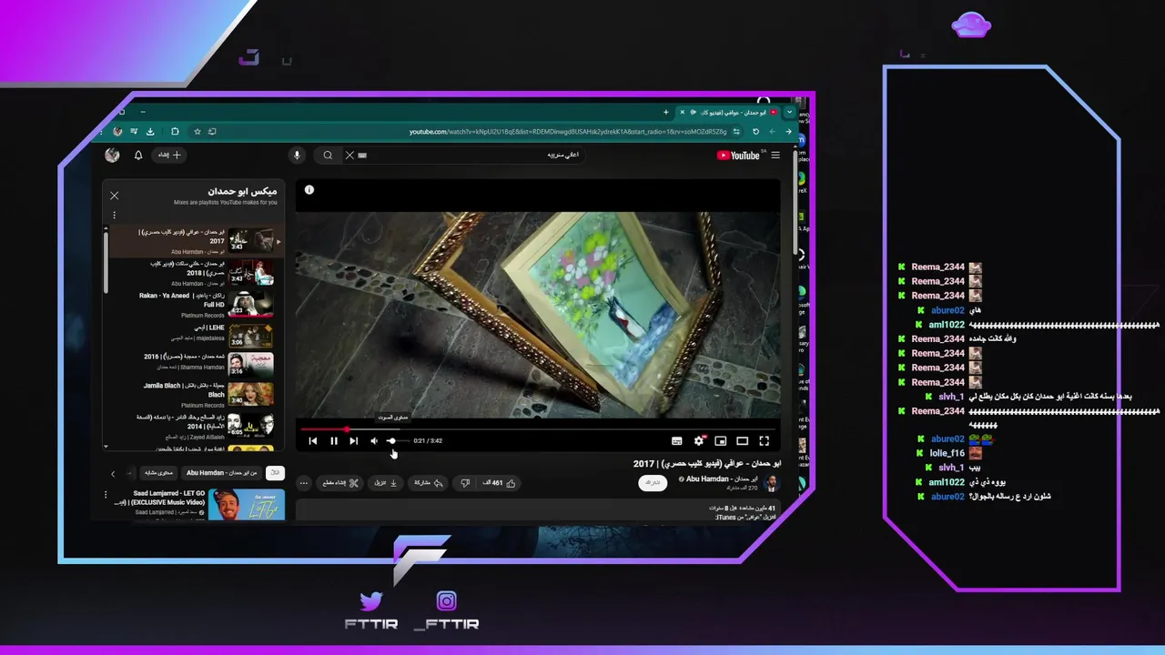Download the video via تنزيل

(x=387, y=483)
